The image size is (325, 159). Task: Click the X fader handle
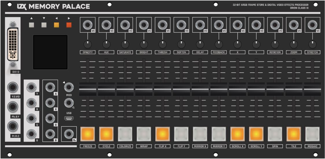pyautogui.click(x=237, y=89)
